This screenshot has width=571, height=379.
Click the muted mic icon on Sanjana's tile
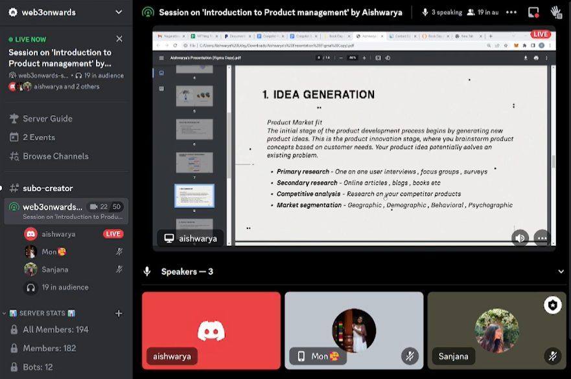[x=552, y=356]
